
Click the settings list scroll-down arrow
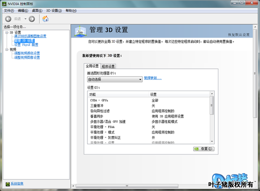click(212, 141)
